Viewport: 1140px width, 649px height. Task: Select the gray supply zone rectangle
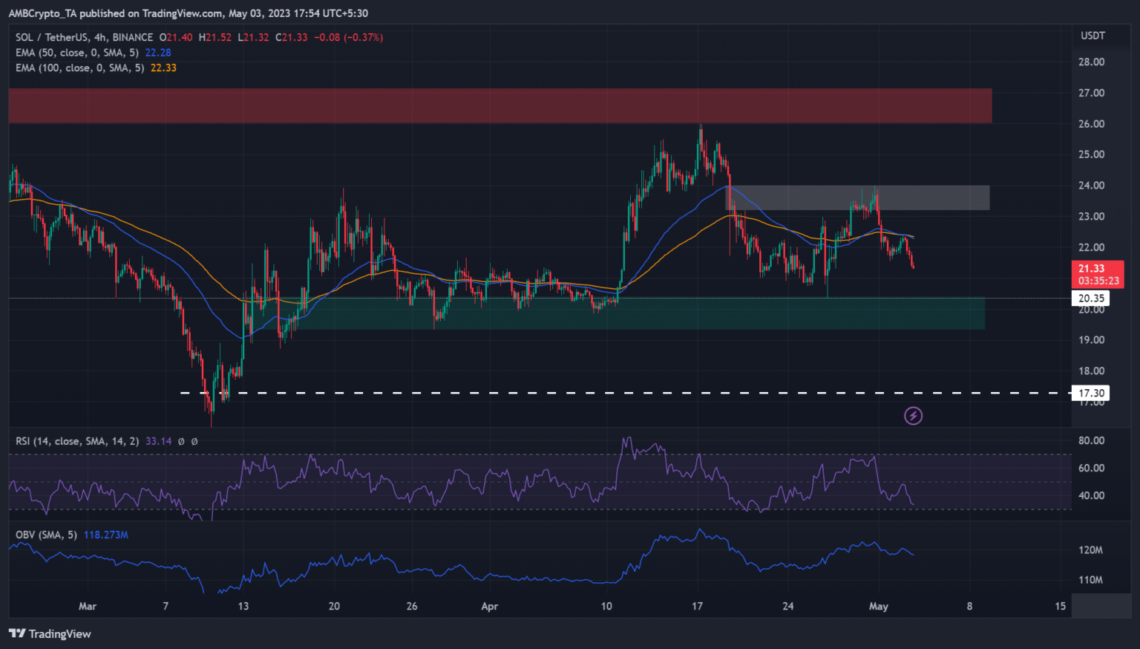(x=857, y=198)
